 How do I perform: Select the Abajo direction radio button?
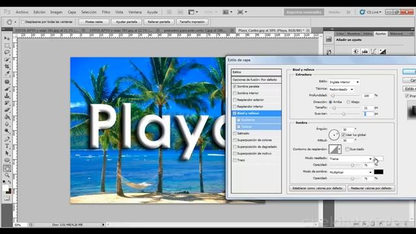click(348, 102)
